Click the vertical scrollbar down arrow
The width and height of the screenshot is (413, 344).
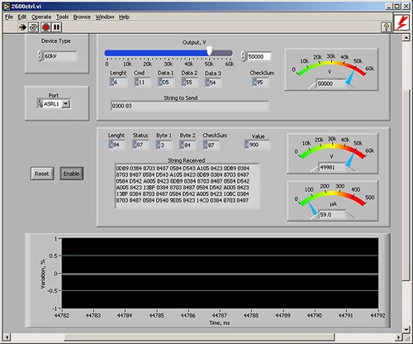[406, 329]
